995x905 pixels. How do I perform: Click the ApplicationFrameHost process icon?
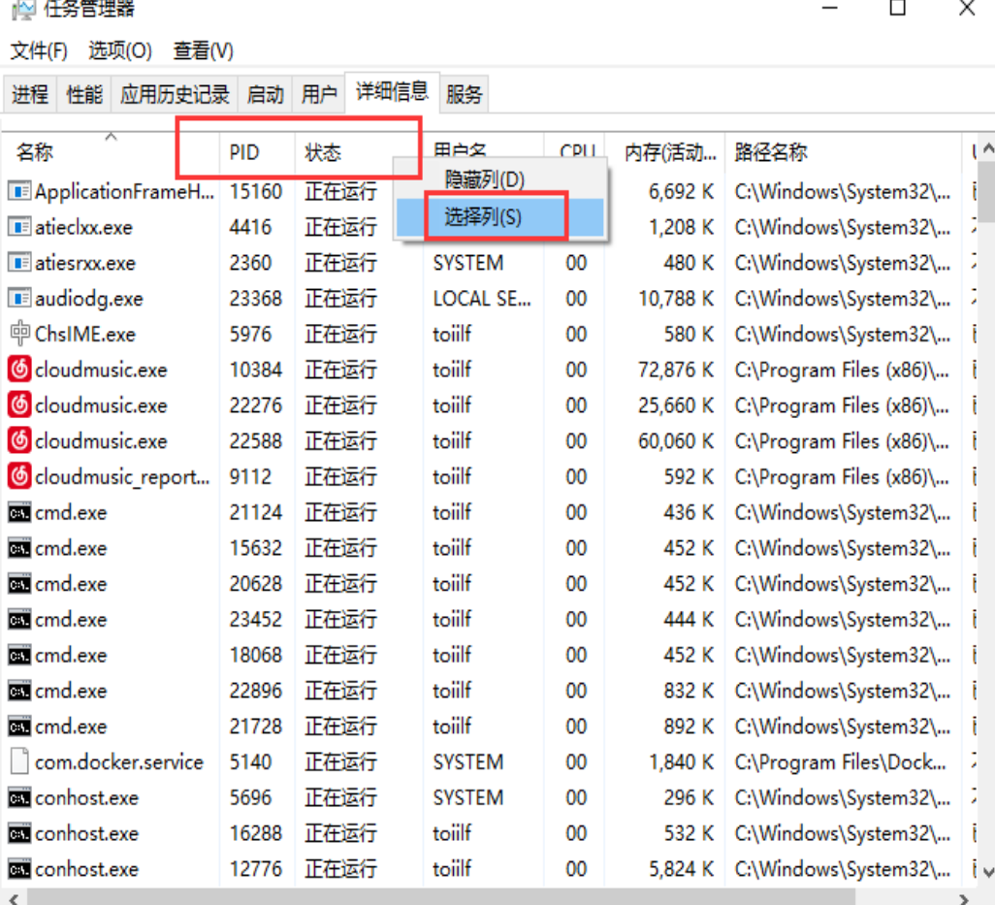pos(19,191)
